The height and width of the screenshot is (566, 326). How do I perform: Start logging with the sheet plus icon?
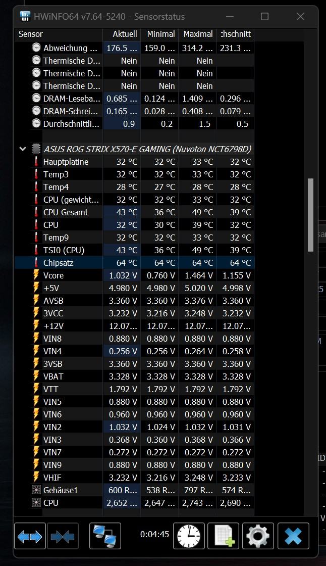point(224,536)
